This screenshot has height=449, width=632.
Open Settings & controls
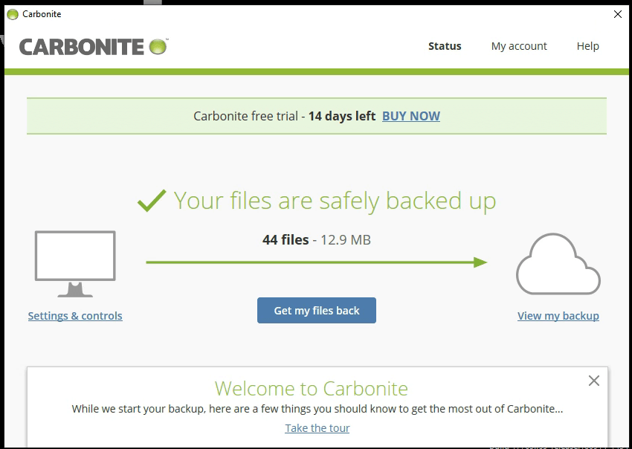tap(75, 316)
